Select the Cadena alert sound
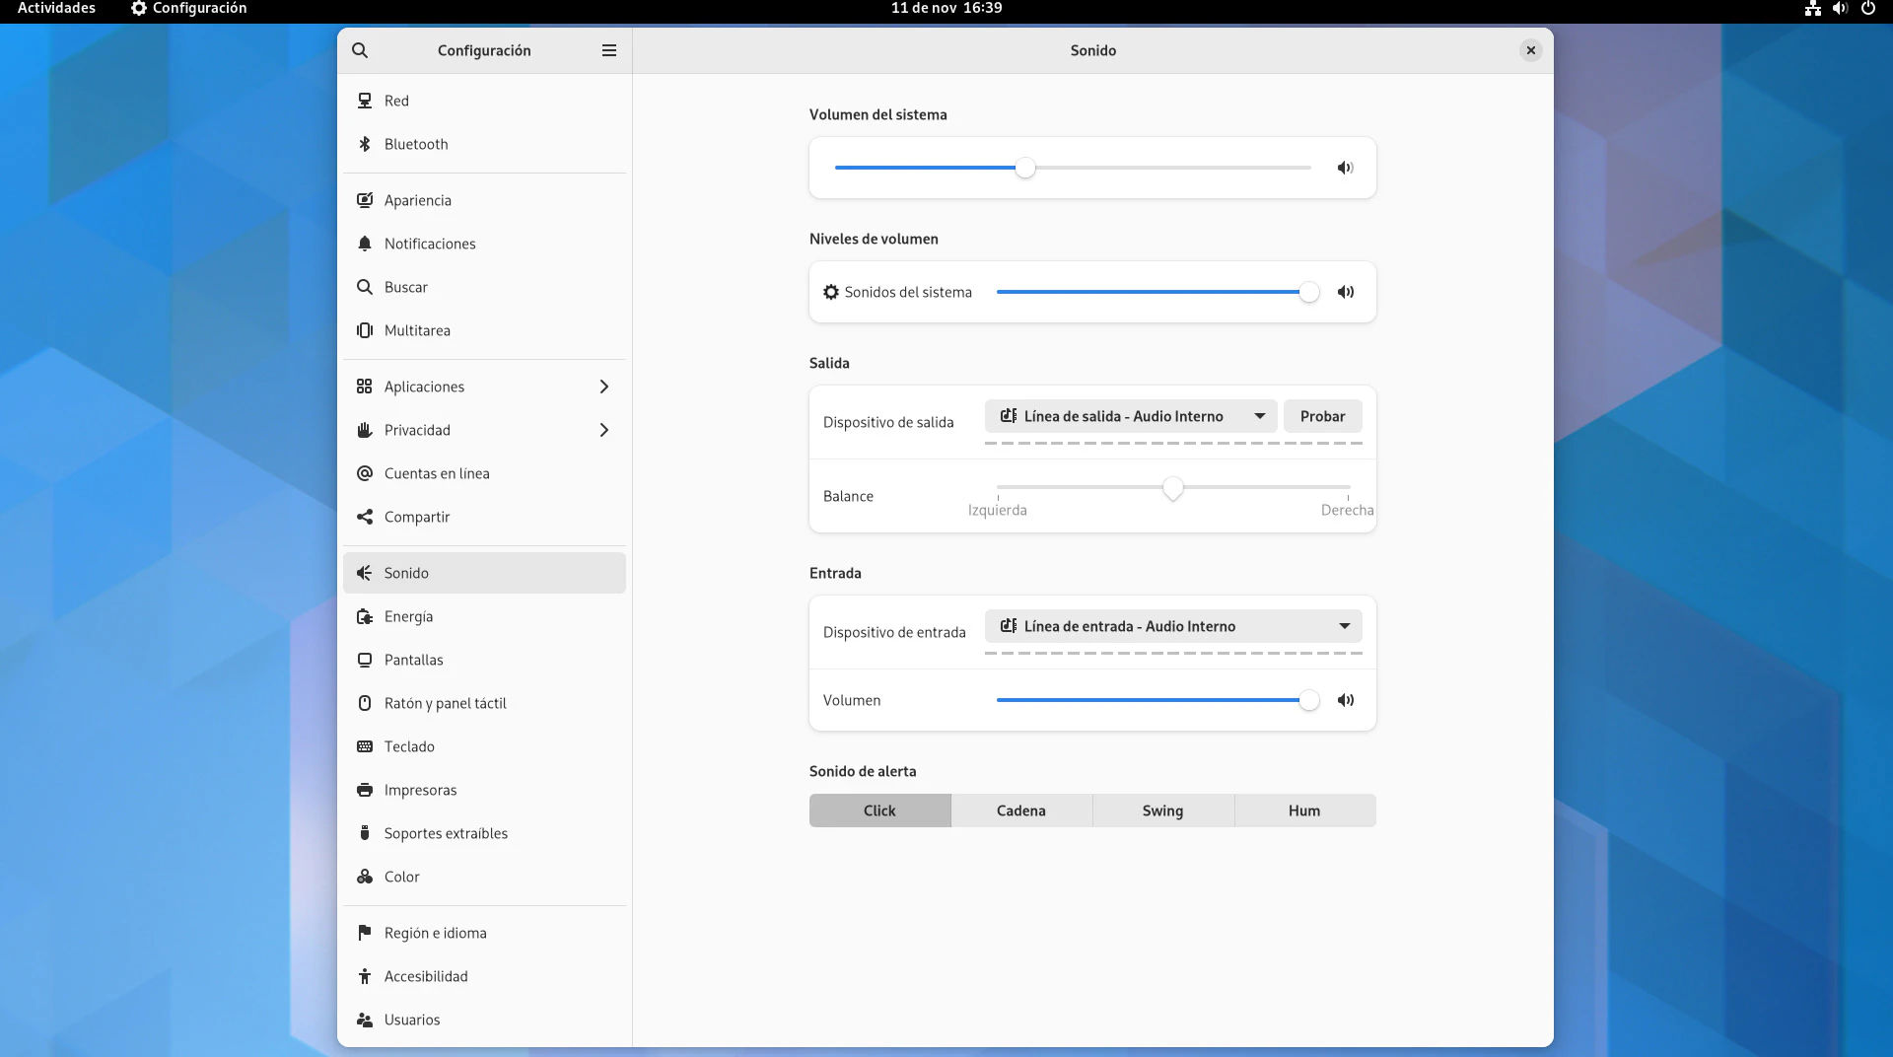The image size is (1893, 1057). [x=1020, y=810]
